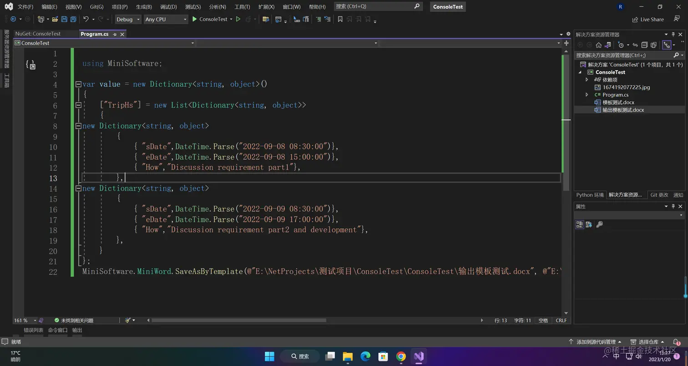Collapse the code block at line 14
The height and width of the screenshot is (366, 688).
click(78, 188)
